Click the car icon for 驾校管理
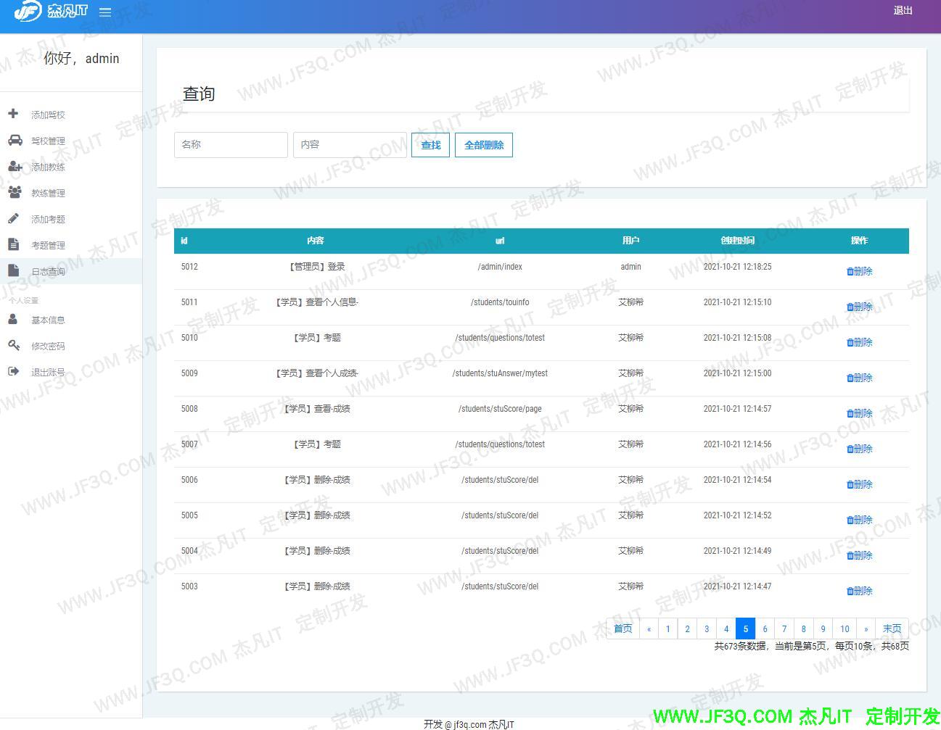This screenshot has height=730, width=941. tap(15, 140)
